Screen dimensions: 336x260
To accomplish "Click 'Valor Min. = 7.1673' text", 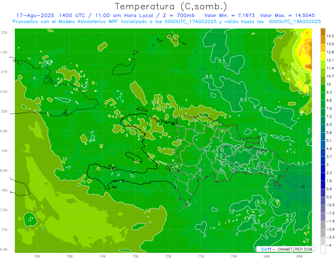I will 230,15.
